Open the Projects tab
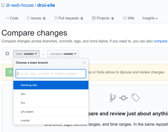The width and height of the screenshot is (168, 132). tap(103, 18)
